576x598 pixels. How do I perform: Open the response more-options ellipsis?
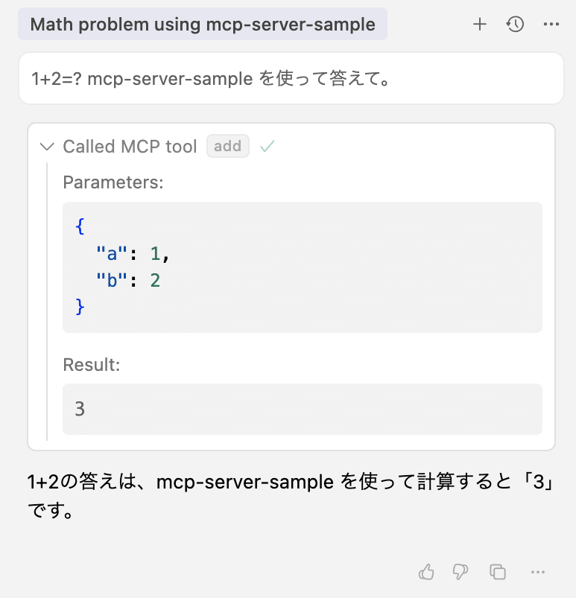point(538,572)
